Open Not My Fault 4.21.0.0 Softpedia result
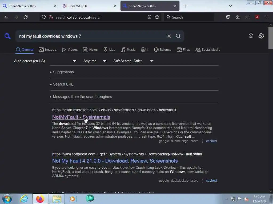Image resolution: width=273 pixels, height=204 pixels. (115, 161)
